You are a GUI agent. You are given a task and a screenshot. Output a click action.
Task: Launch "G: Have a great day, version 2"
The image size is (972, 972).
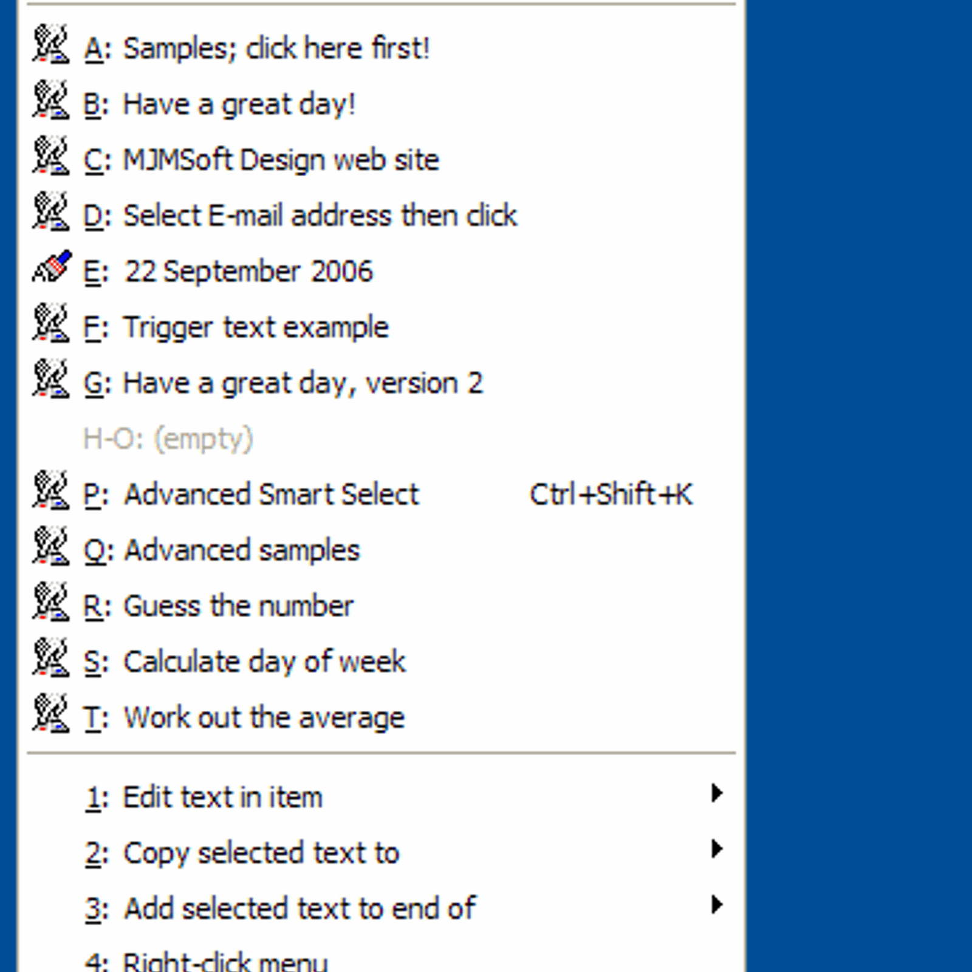[x=302, y=382]
